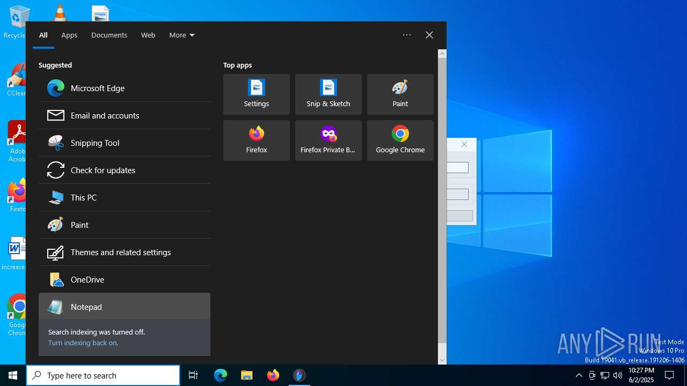Open Email and accounts settings
687x386 pixels.
point(124,115)
